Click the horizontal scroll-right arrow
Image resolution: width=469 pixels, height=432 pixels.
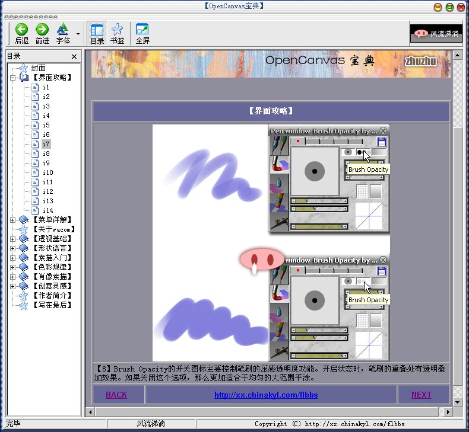click(448, 412)
